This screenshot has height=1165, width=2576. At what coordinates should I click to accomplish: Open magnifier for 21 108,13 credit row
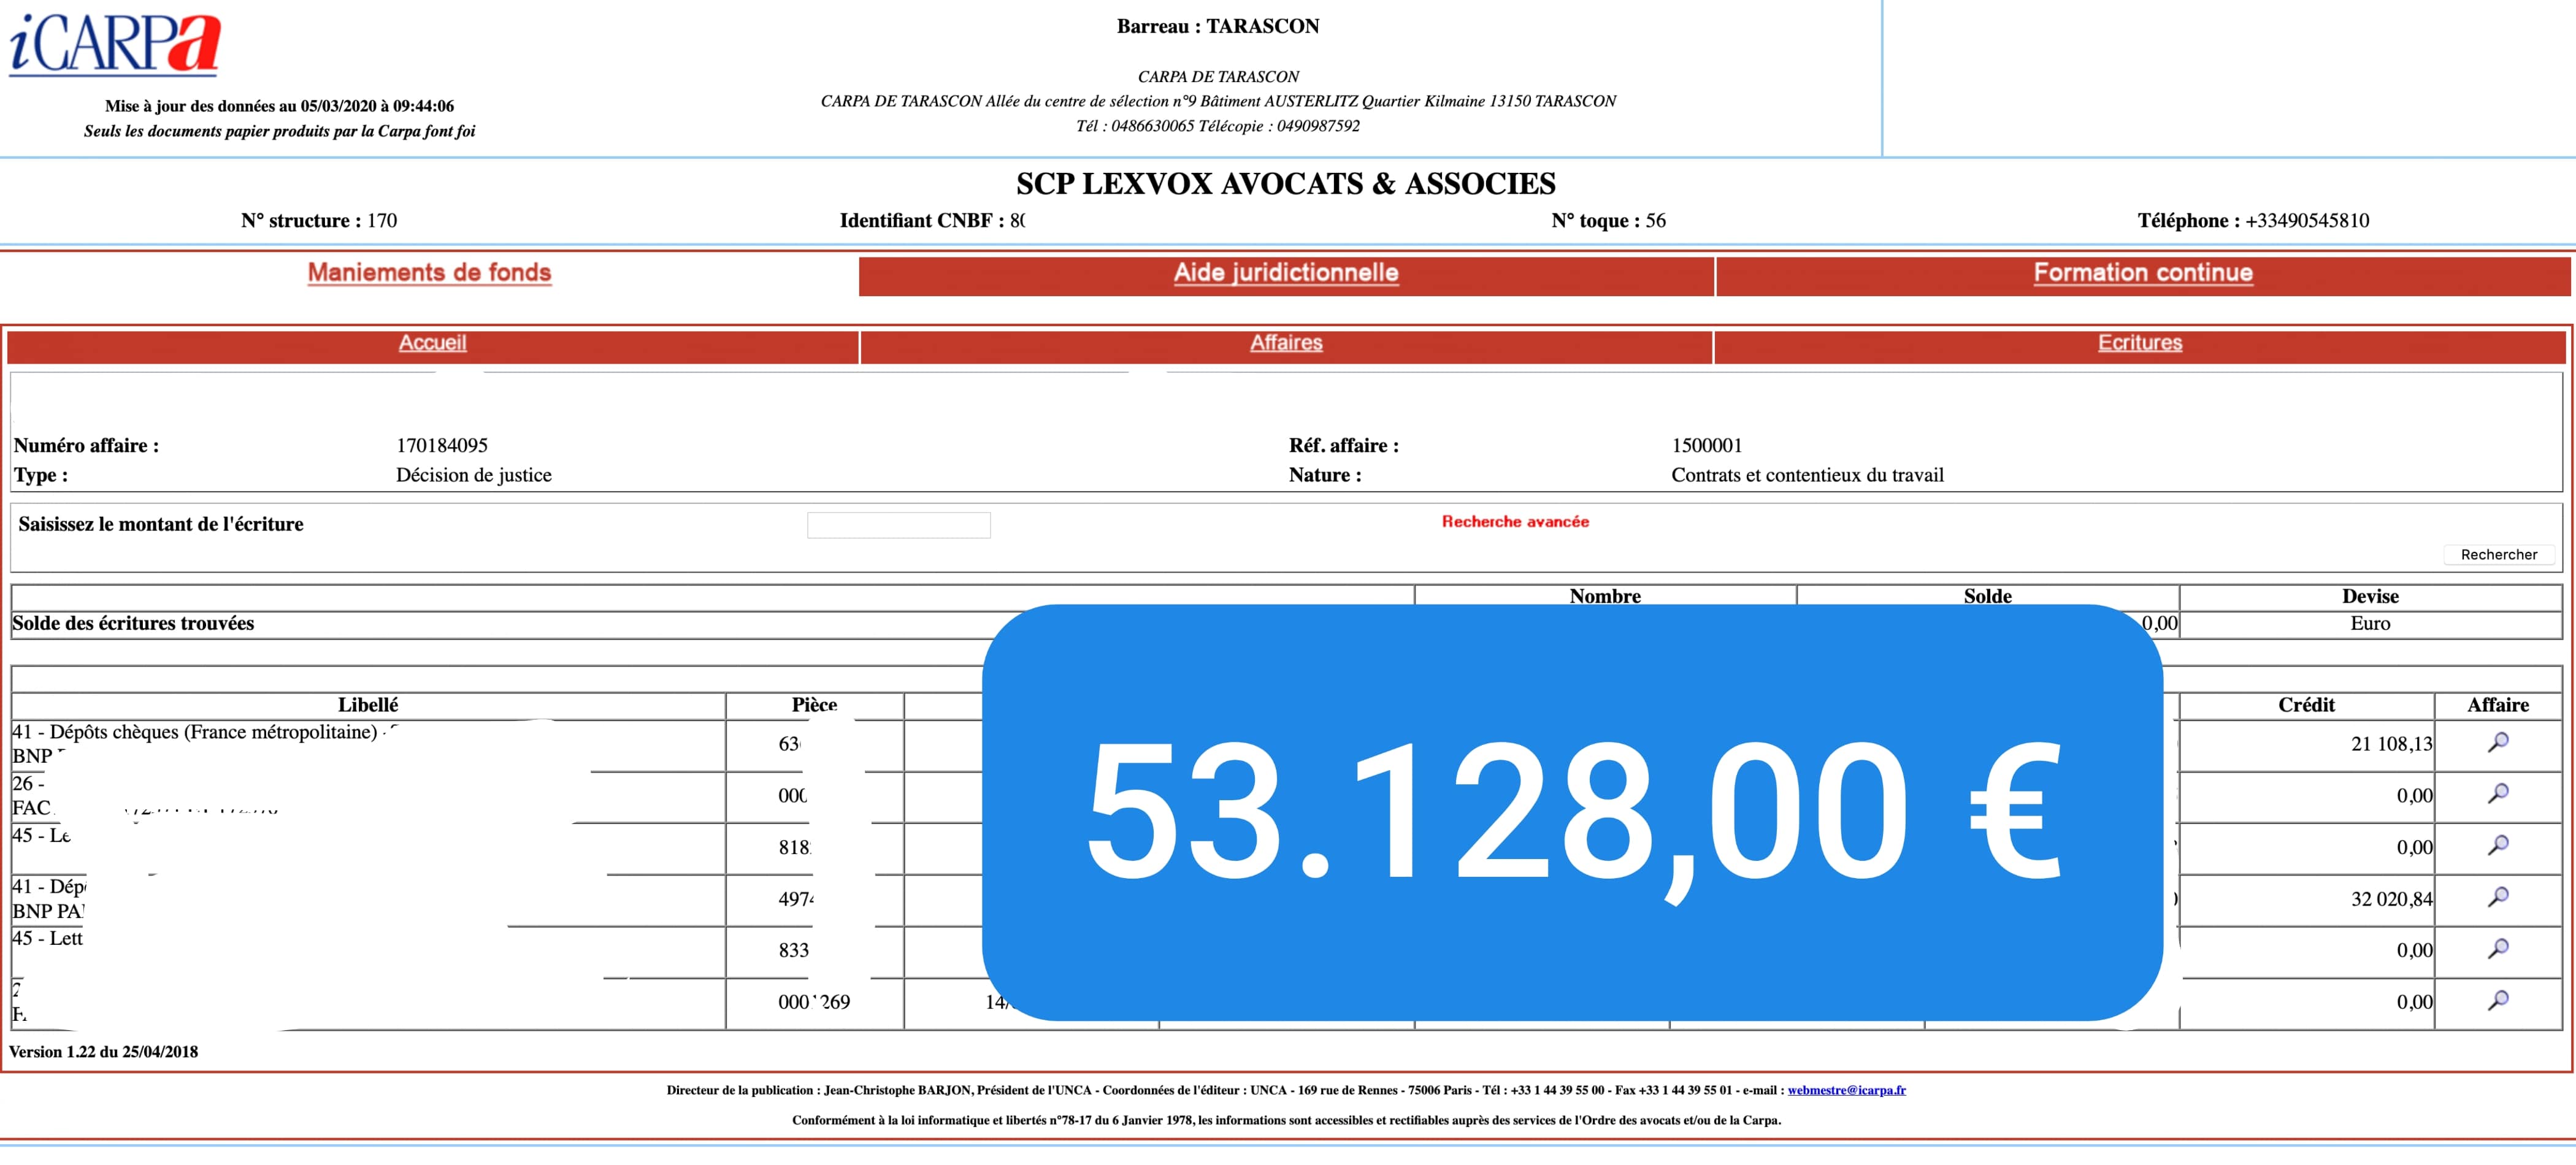[x=2498, y=742]
